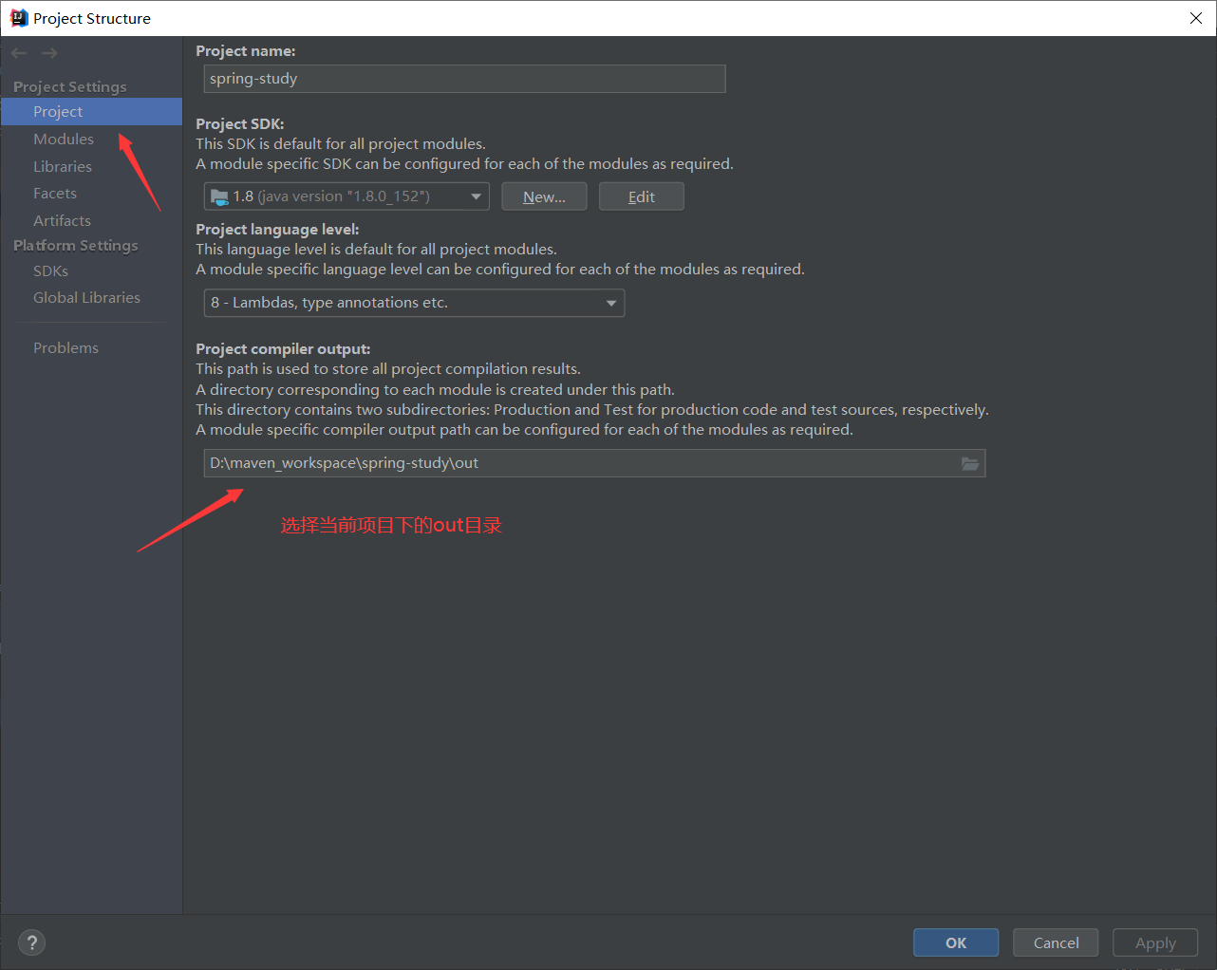Click the New... SDK button
The height and width of the screenshot is (970, 1217).
544,196
